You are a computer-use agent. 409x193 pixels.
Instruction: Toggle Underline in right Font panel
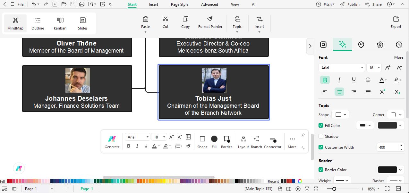pos(354,80)
